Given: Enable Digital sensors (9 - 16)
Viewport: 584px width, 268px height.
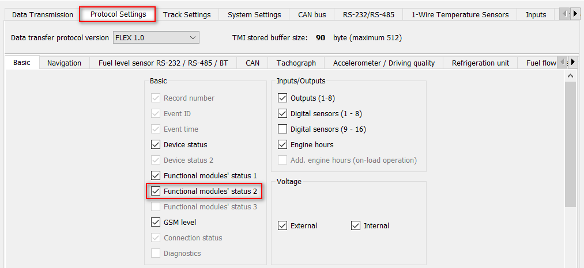Looking at the screenshot, I should (x=282, y=129).
